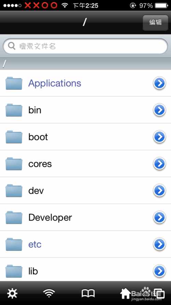Focus the file name search field
The image size is (171, 305).
(x=85, y=46)
